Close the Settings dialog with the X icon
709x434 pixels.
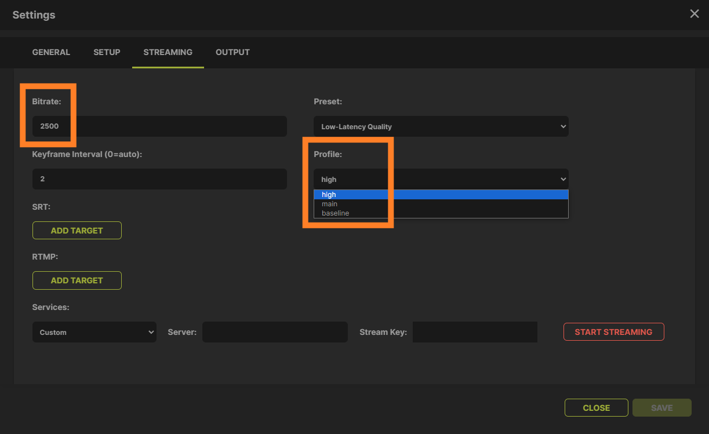click(x=694, y=14)
